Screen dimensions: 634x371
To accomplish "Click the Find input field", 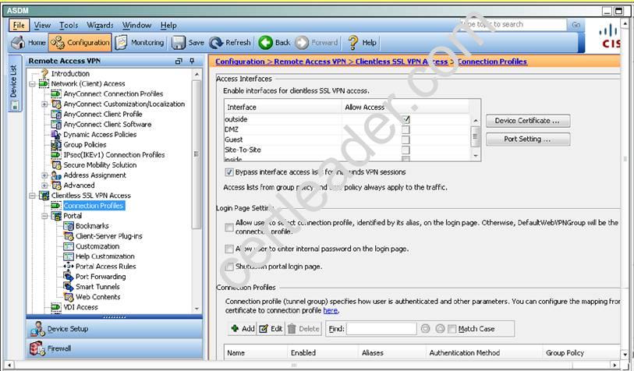I will [381, 329].
